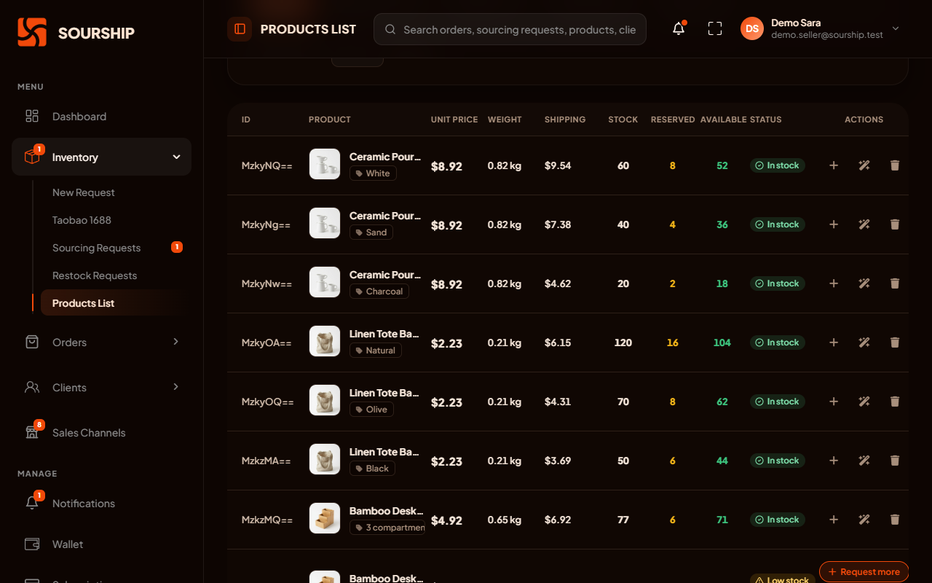
Task: Delete the Ceramic Pour White product
Action: coord(895,165)
